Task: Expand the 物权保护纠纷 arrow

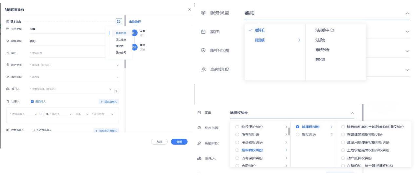Action: (286, 127)
